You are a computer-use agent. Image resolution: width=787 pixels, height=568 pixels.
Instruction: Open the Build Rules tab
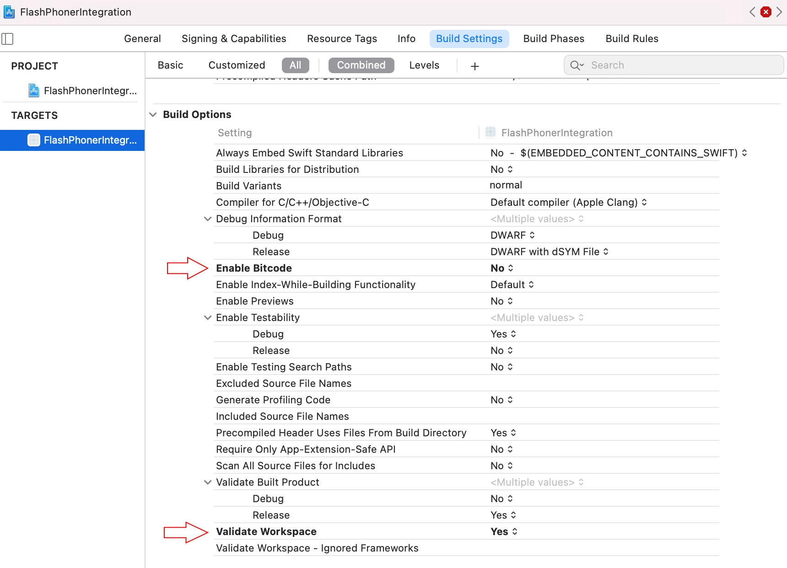pyautogui.click(x=632, y=39)
